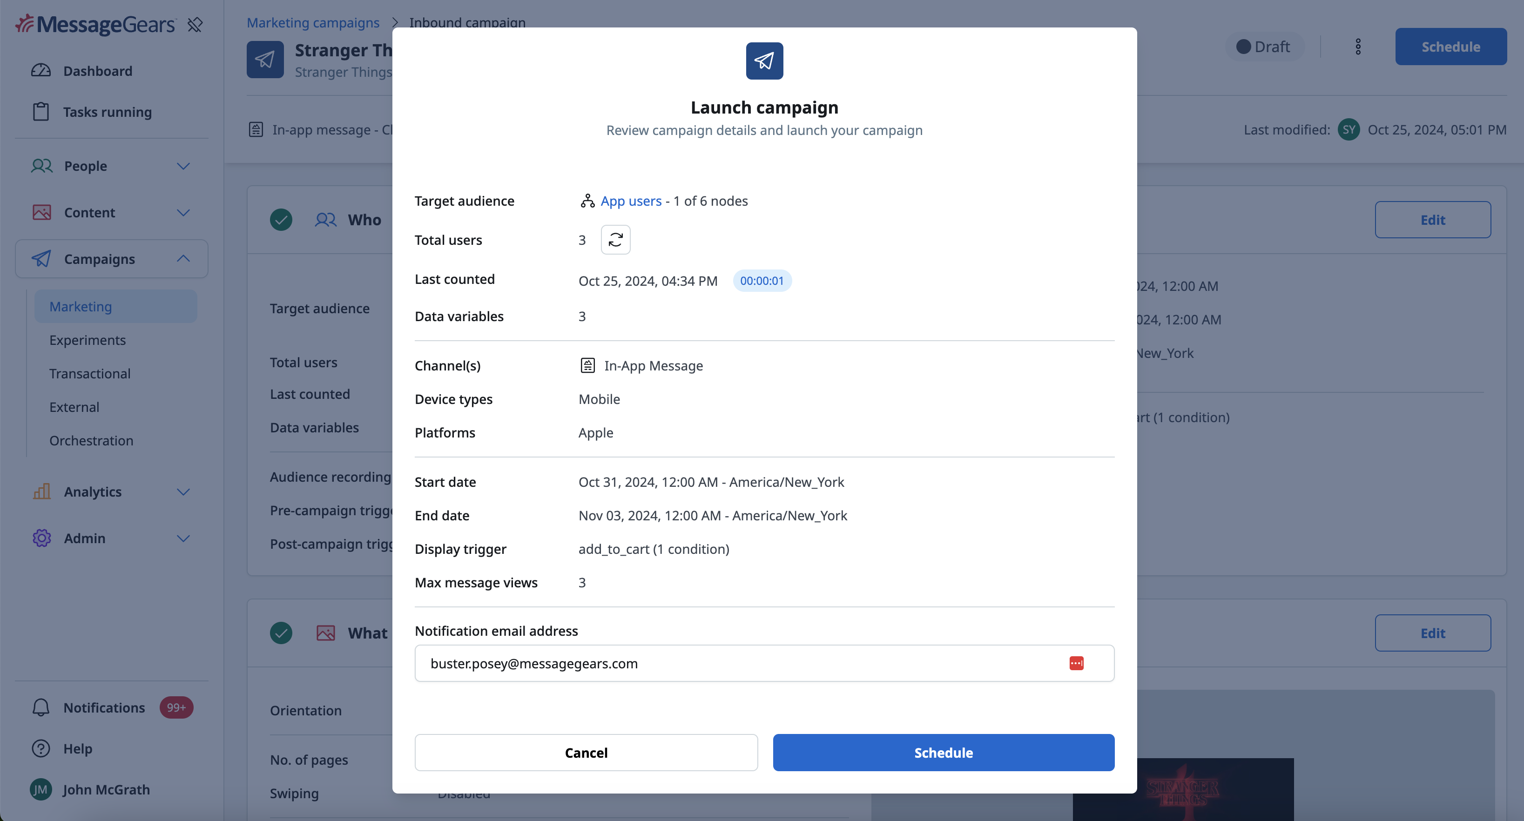The image size is (1524, 821).
Task: Click the notification email address field
Action: (764, 663)
